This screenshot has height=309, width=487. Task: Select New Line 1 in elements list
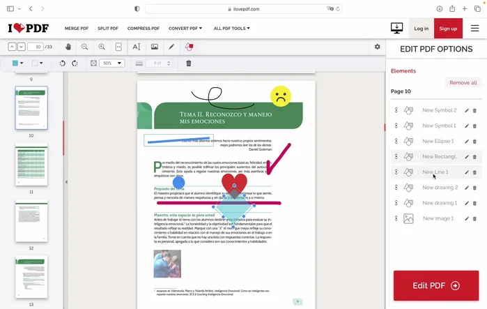[436, 172]
